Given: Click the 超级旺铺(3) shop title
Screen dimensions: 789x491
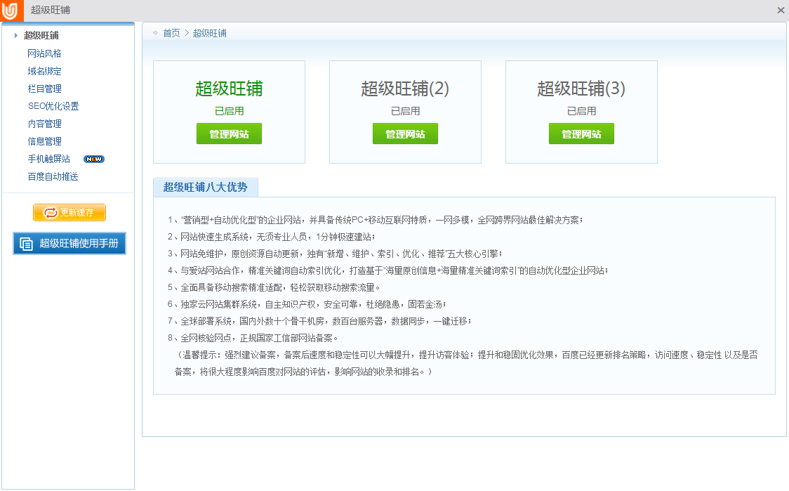Looking at the screenshot, I should tap(581, 89).
